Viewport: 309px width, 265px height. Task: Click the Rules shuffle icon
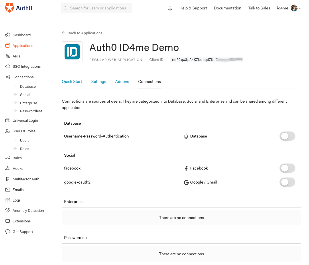coord(8,158)
